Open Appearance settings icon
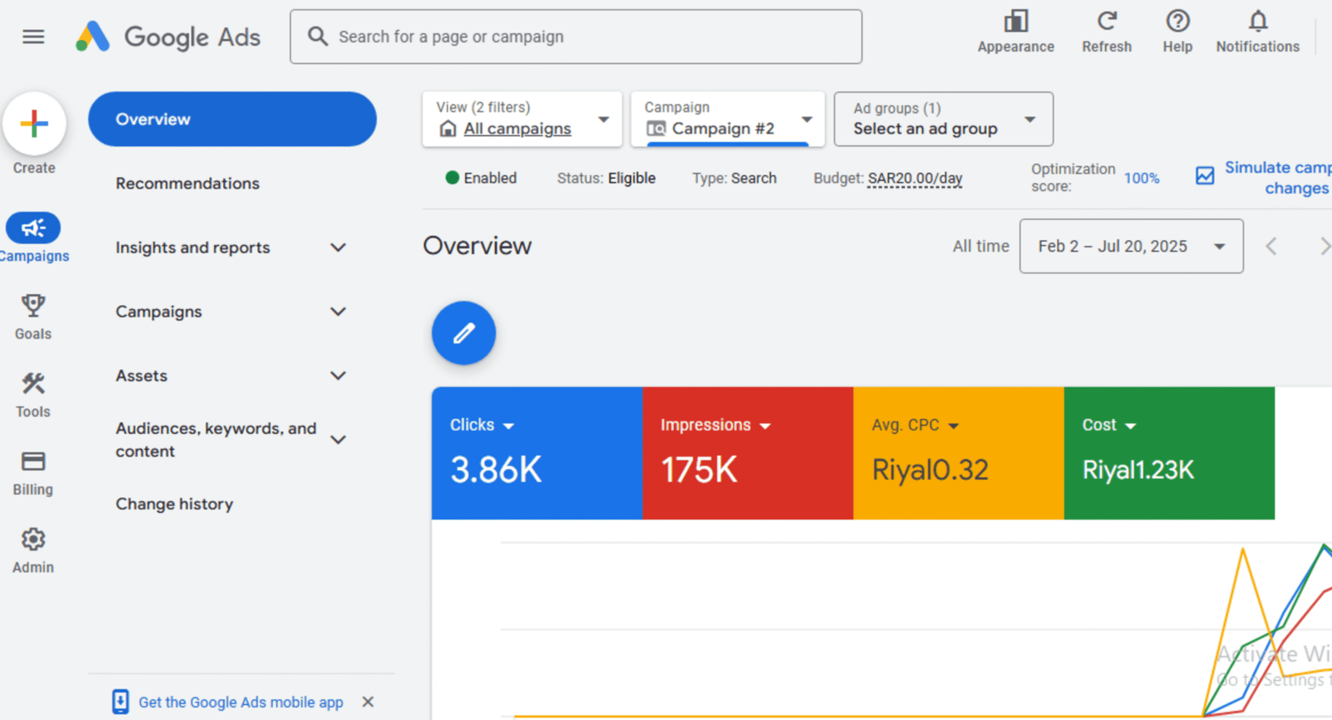This screenshot has width=1332, height=720. coord(1016,22)
